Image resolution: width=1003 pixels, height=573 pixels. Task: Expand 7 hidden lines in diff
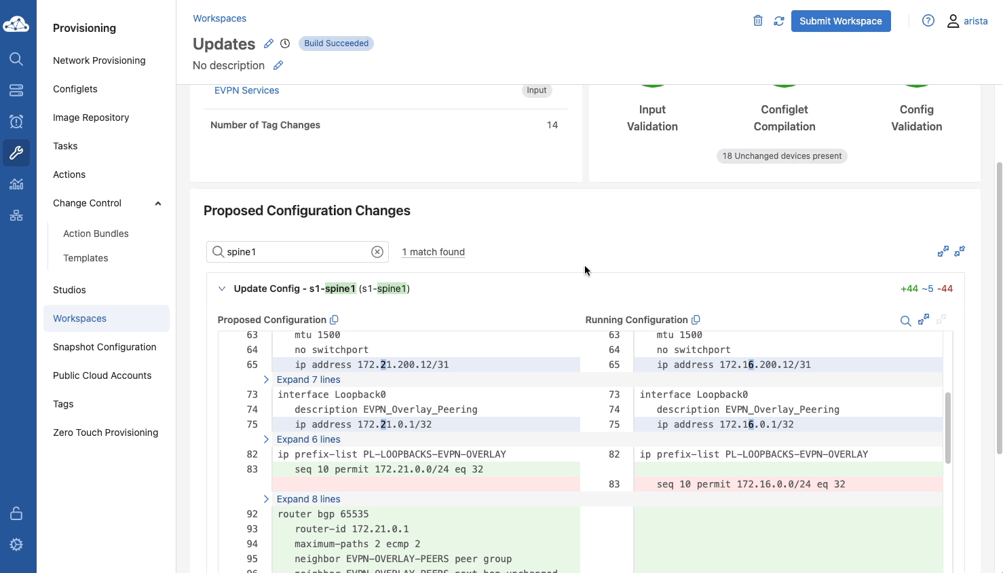click(308, 380)
